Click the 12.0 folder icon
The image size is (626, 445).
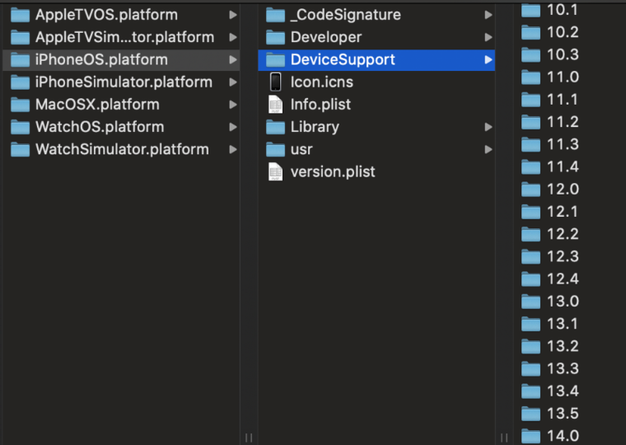[531, 189]
